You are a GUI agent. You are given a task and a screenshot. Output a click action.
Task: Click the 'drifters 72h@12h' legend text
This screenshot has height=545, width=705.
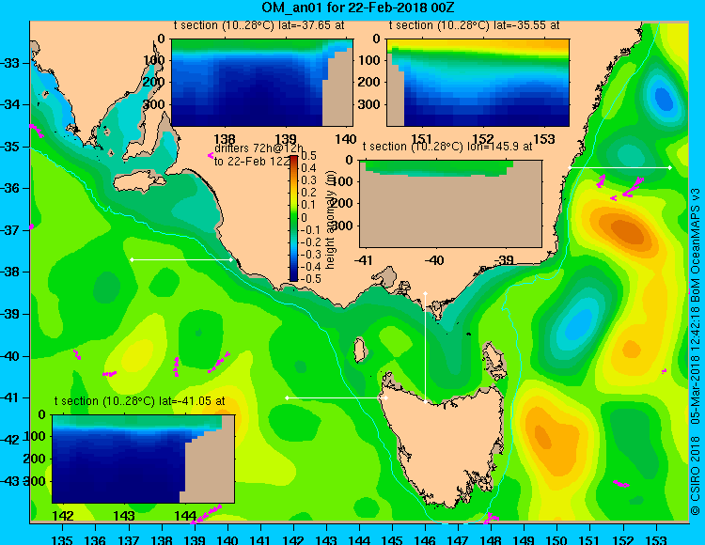tap(258, 148)
